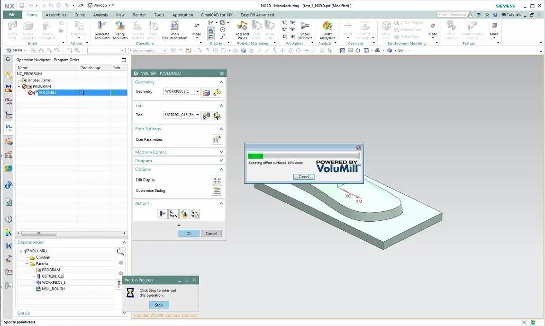The width and height of the screenshot is (545, 326).
Task: Open the Menu dropdown
Action: (x=16, y=50)
